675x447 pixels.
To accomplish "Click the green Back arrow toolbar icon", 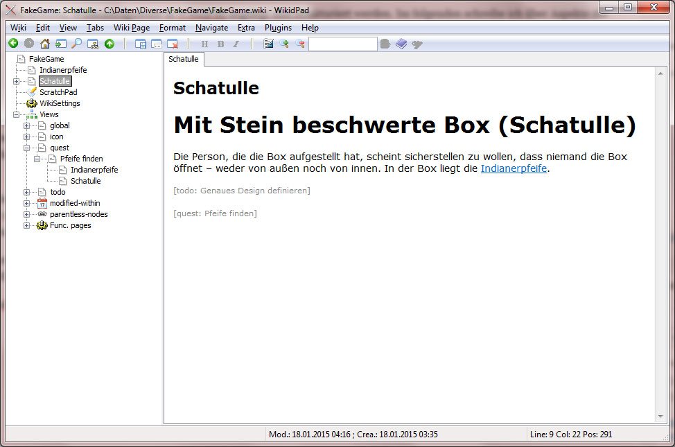I will point(13,44).
